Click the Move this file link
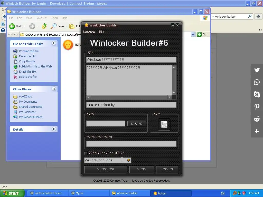Viewport: 263px width, 197px height. coord(27,56)
